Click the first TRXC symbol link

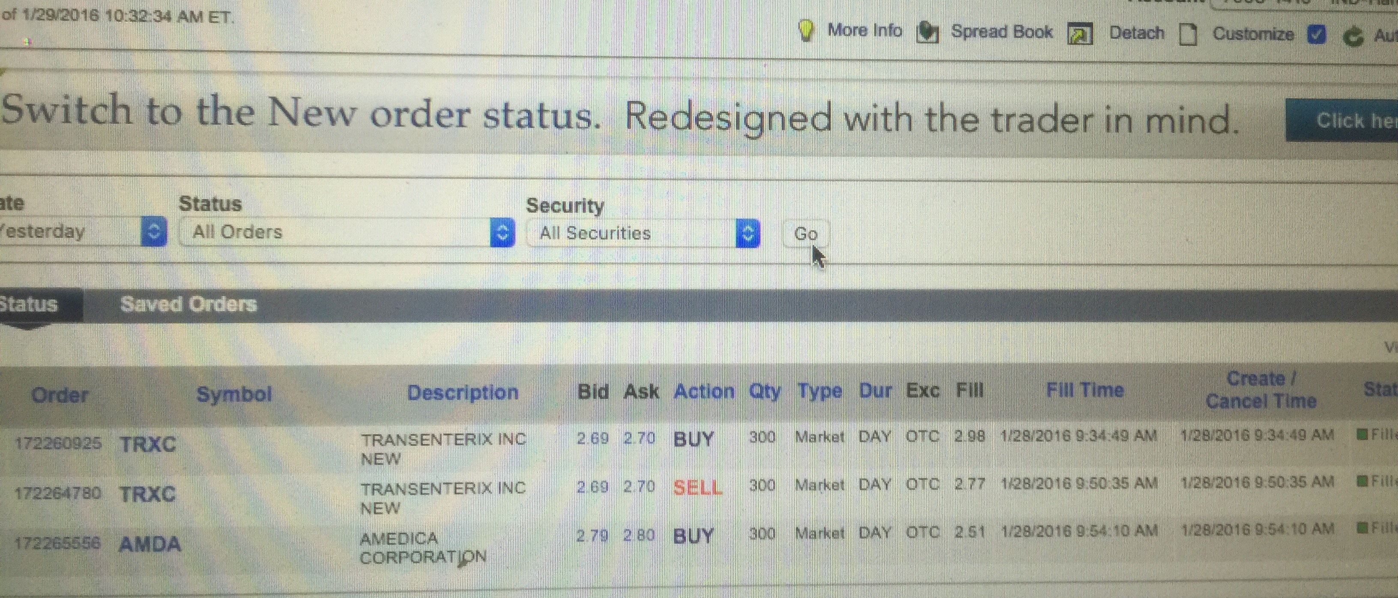click(148, 444)
